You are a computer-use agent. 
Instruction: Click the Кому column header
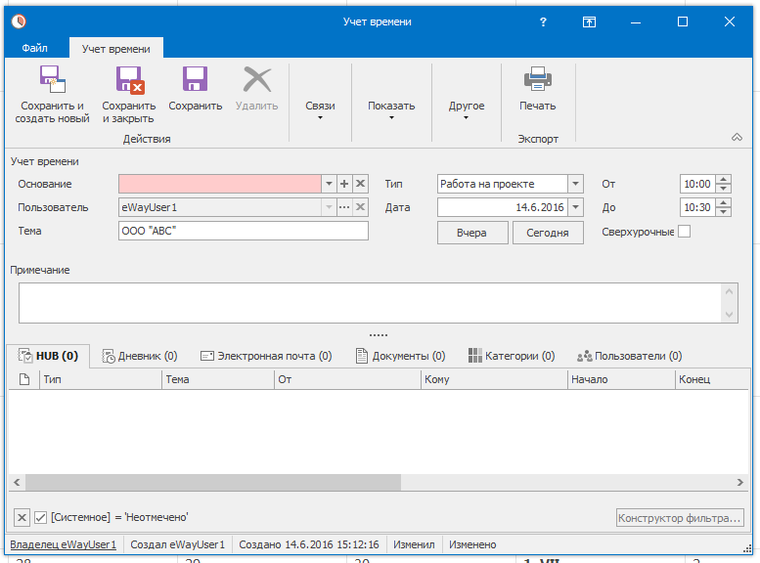[x=494, y=379]
